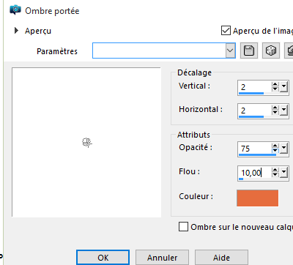Increase Flou value with up arrow
The height and width of the screenshot is (265, 293).
275,170
